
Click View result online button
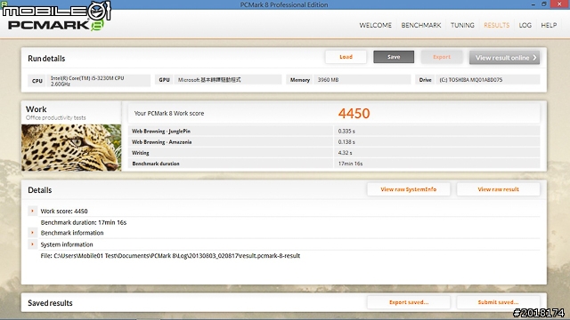[505, 58]
